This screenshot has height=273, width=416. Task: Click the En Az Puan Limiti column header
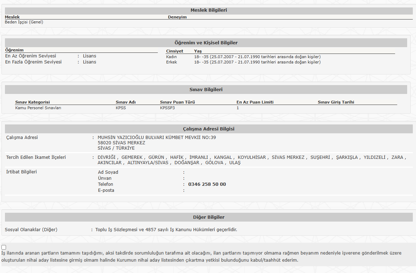click(255, 102)
